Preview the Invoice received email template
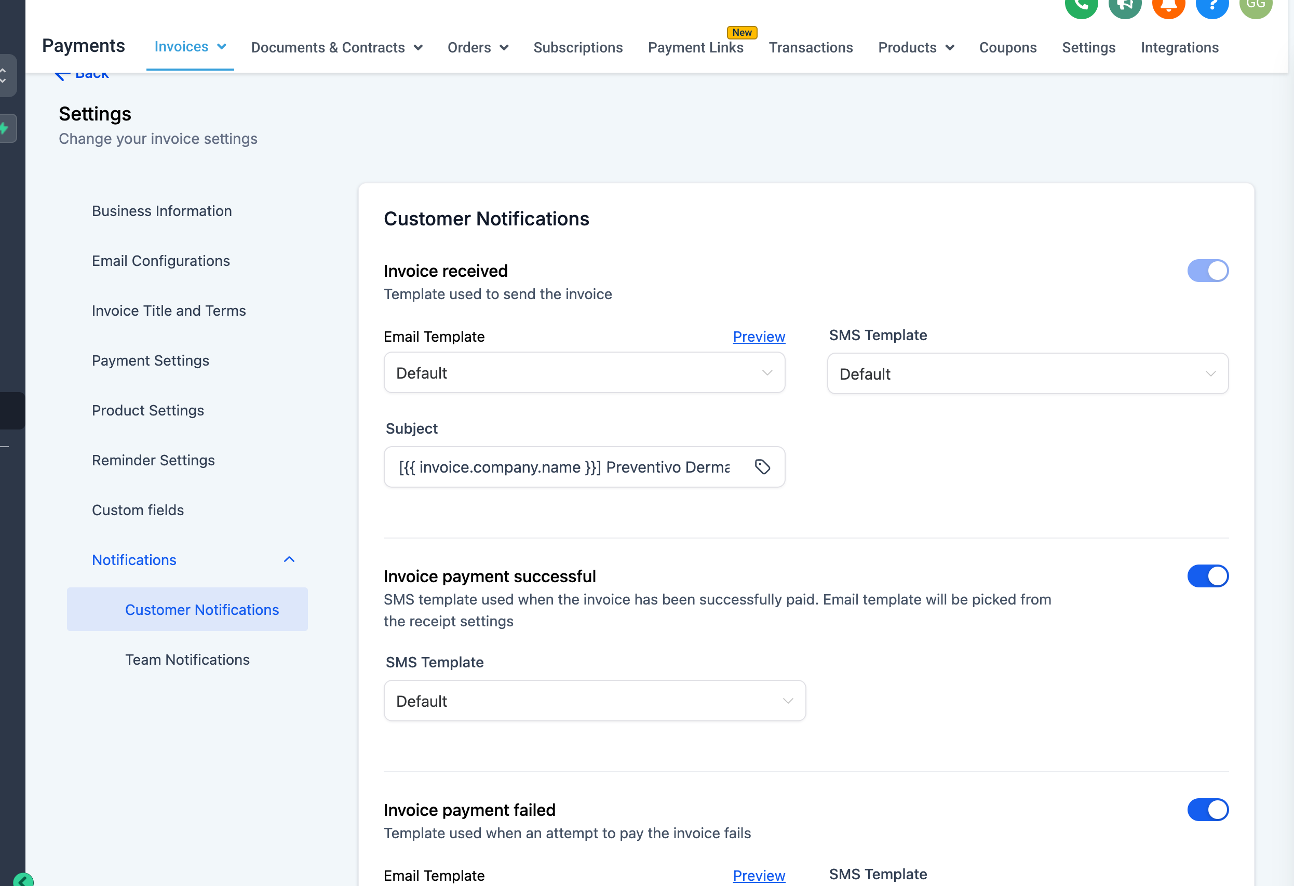 pos(759,337)
